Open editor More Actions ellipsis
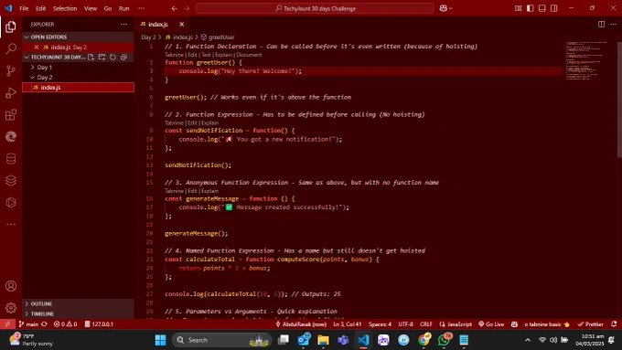This screenshot has width=622, height=350. 613,24
